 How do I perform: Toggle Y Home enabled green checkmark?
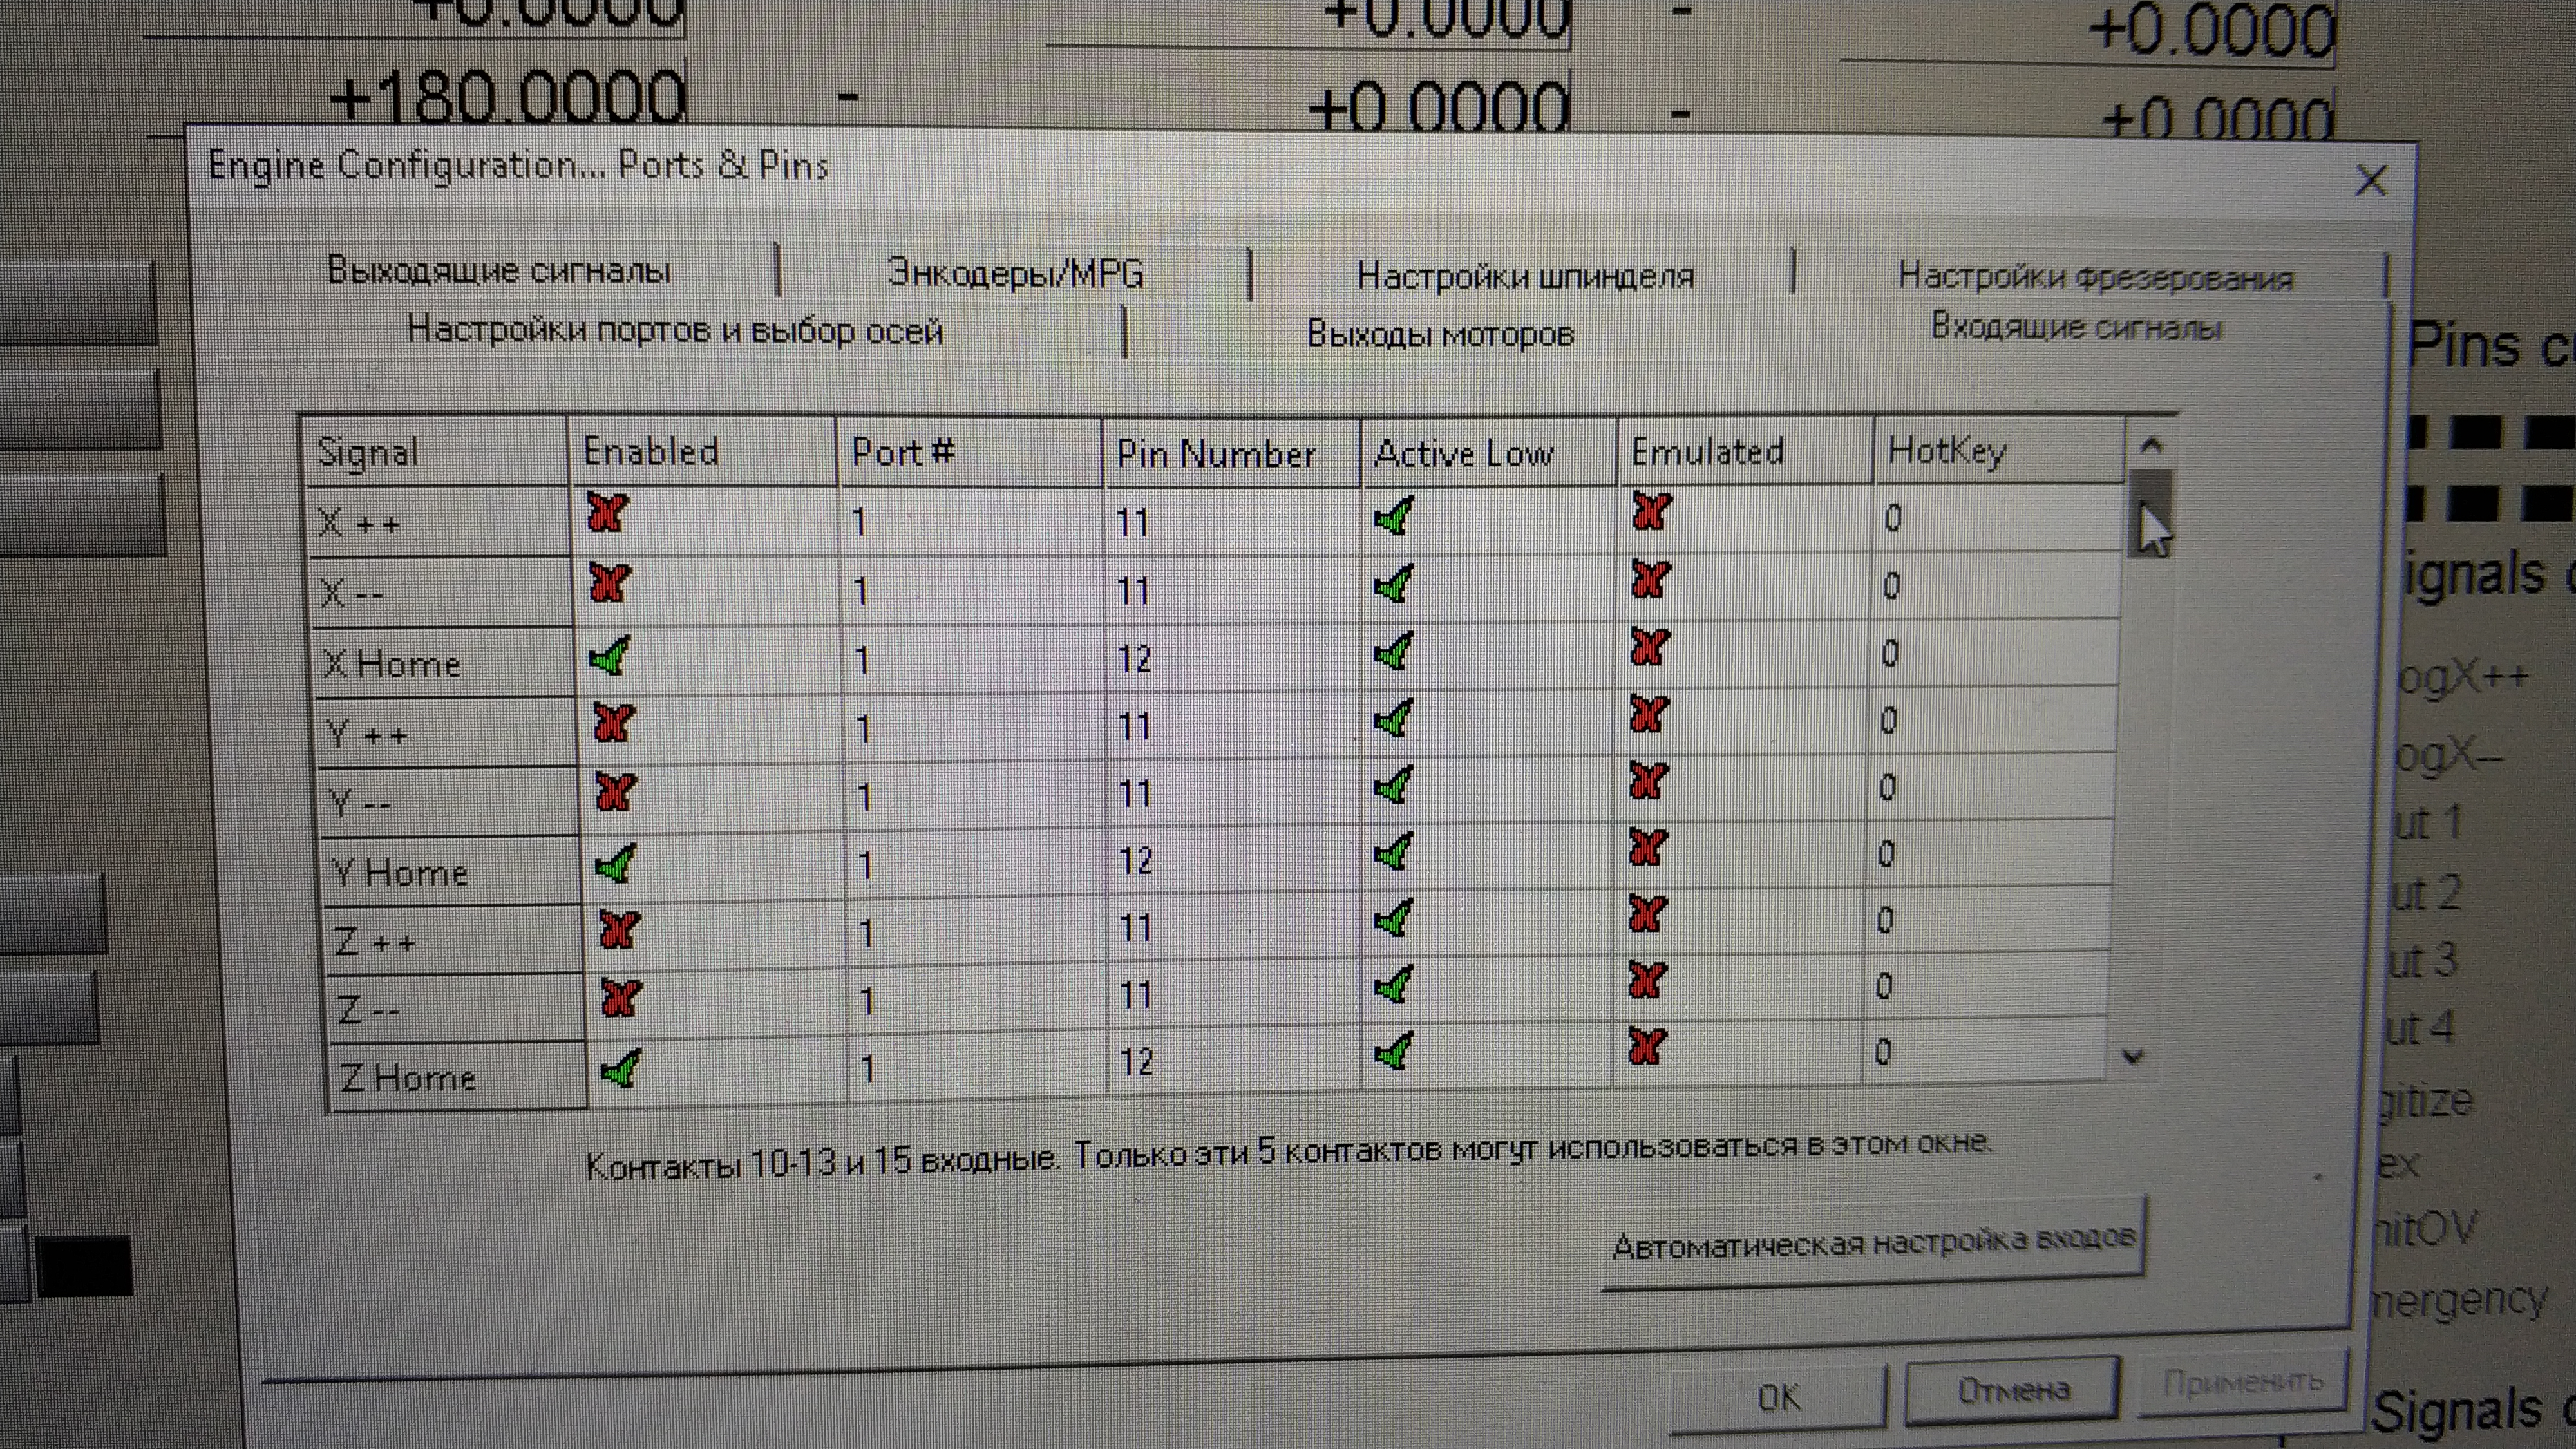coord(615,863)
